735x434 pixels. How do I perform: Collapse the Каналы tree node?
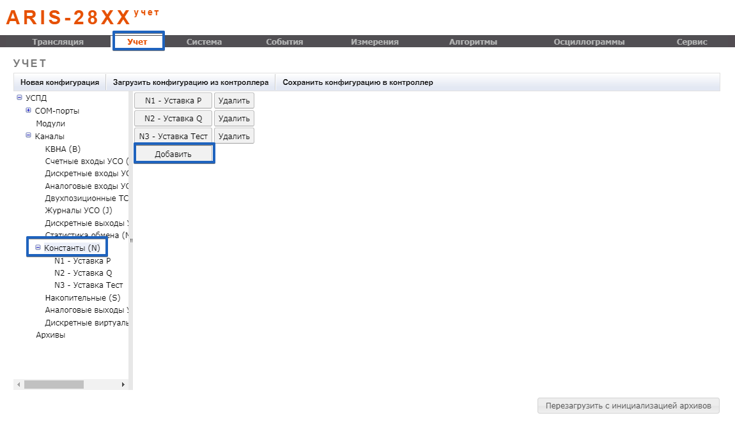coord(28,136)
